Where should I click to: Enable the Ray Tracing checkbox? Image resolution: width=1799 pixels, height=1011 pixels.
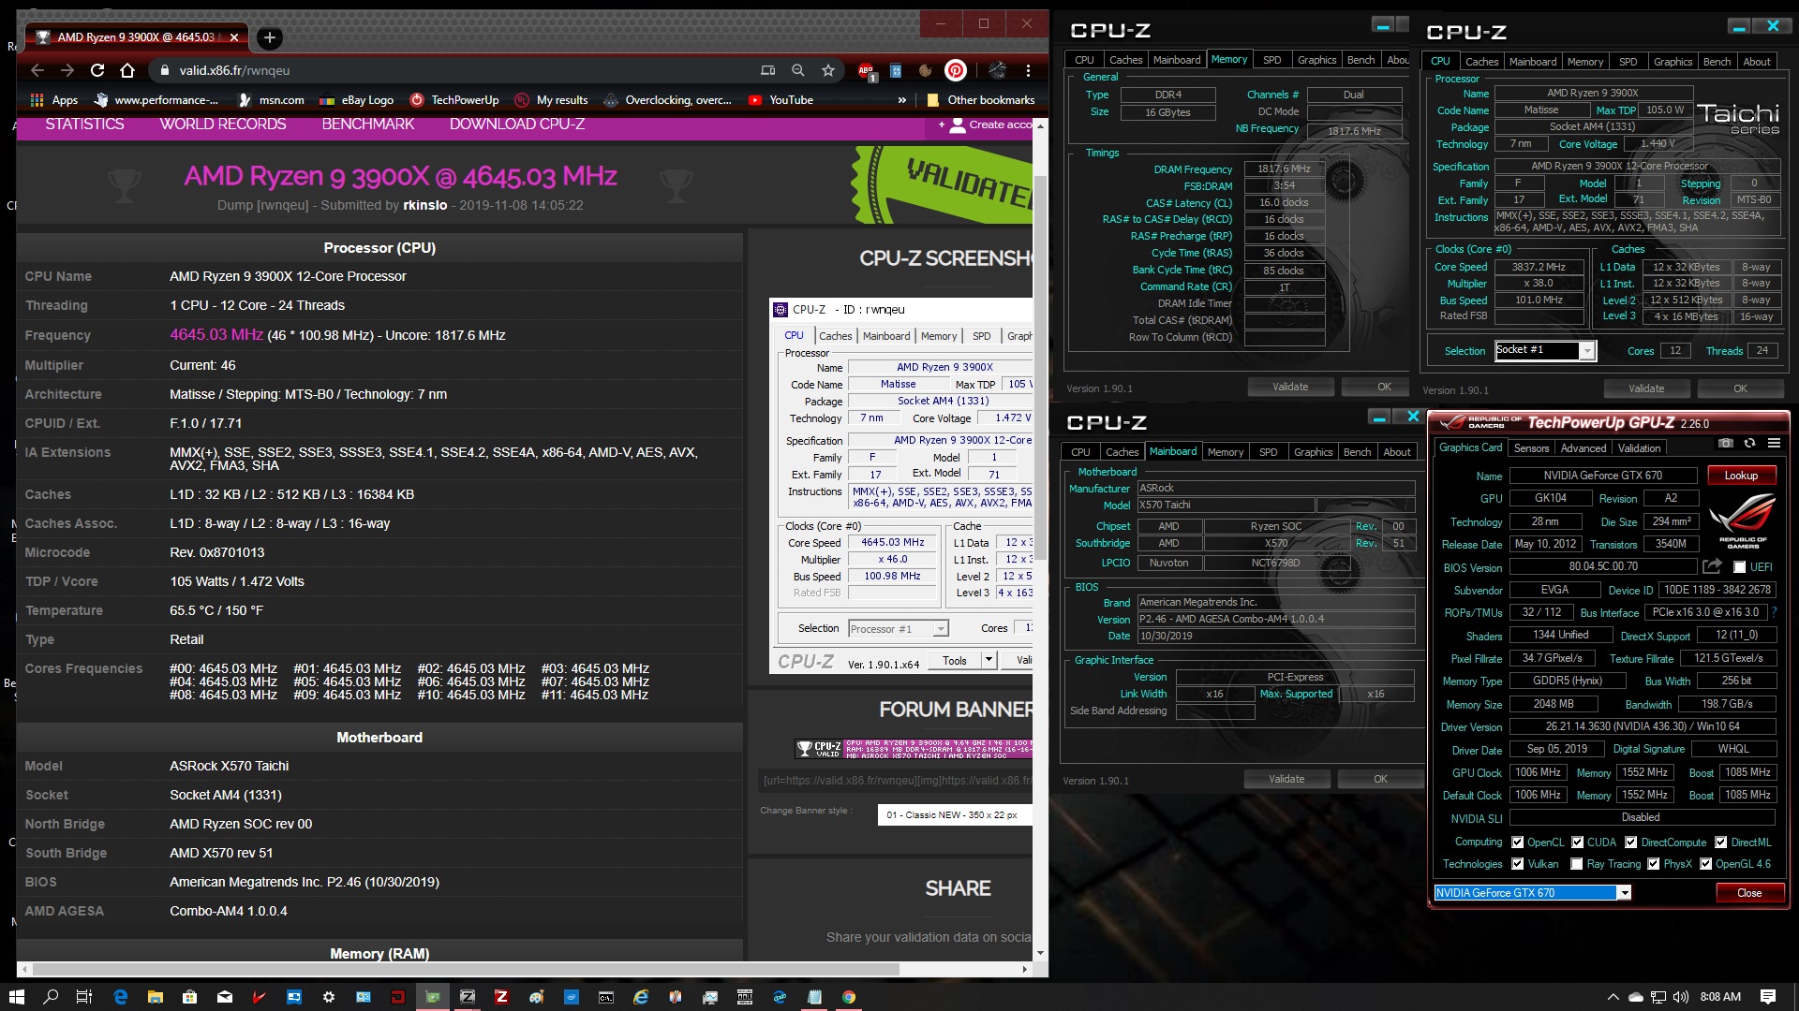[1577, 864]
